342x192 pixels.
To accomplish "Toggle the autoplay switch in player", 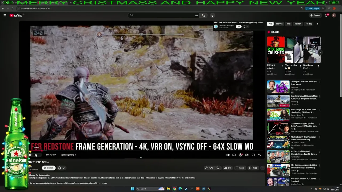I will coord(228,155).
